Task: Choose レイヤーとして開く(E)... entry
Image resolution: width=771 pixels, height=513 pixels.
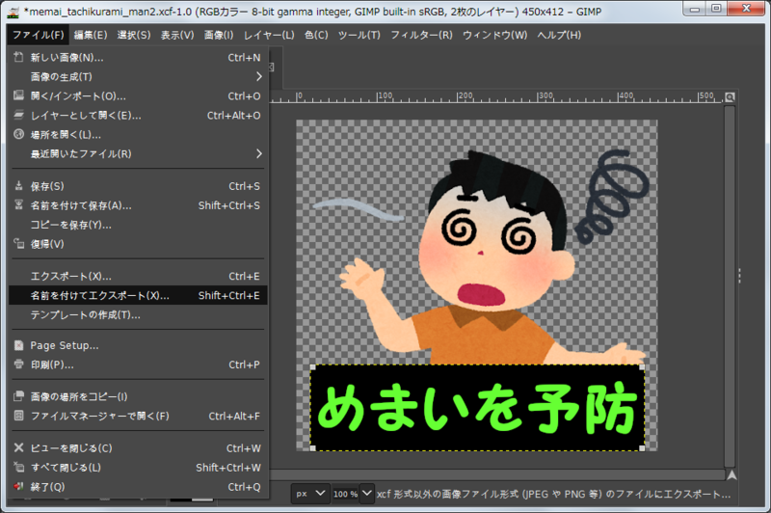Action: tap(138, 115)
